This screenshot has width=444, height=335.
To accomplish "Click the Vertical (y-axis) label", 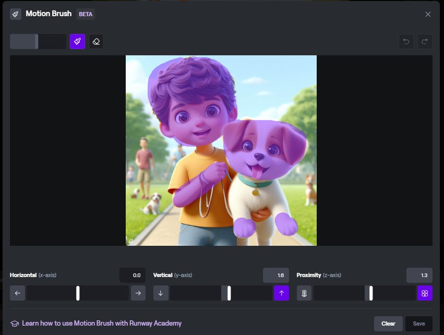I will tap(173, 275).
